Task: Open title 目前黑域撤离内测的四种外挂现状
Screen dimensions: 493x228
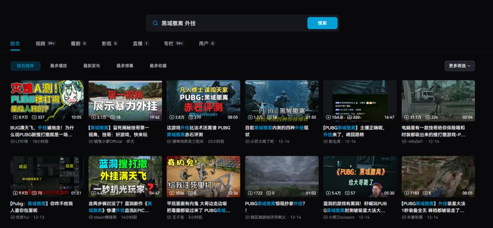Action: 277,131
